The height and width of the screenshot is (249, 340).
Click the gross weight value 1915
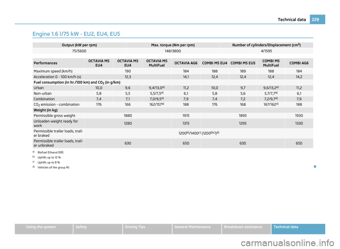[186, 115]
